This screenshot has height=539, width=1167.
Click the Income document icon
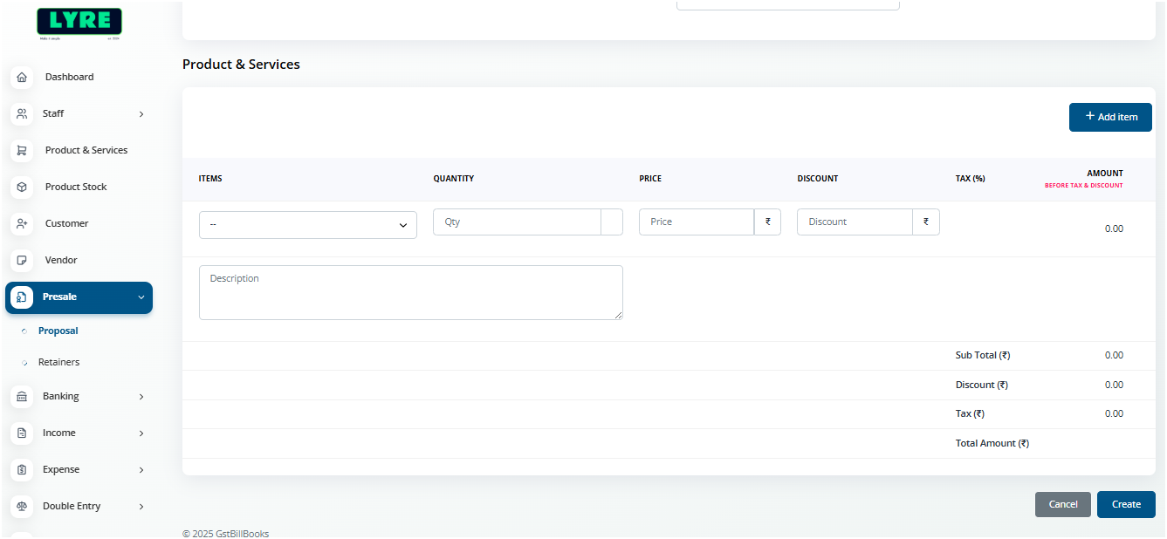22,433
